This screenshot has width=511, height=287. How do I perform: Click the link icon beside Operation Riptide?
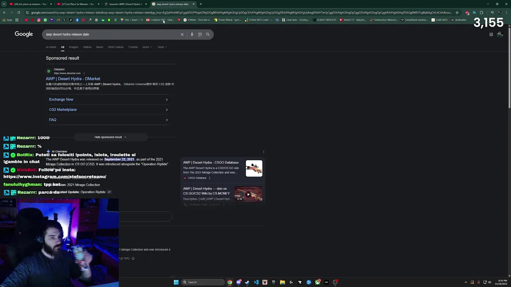[x=109, y=192]
